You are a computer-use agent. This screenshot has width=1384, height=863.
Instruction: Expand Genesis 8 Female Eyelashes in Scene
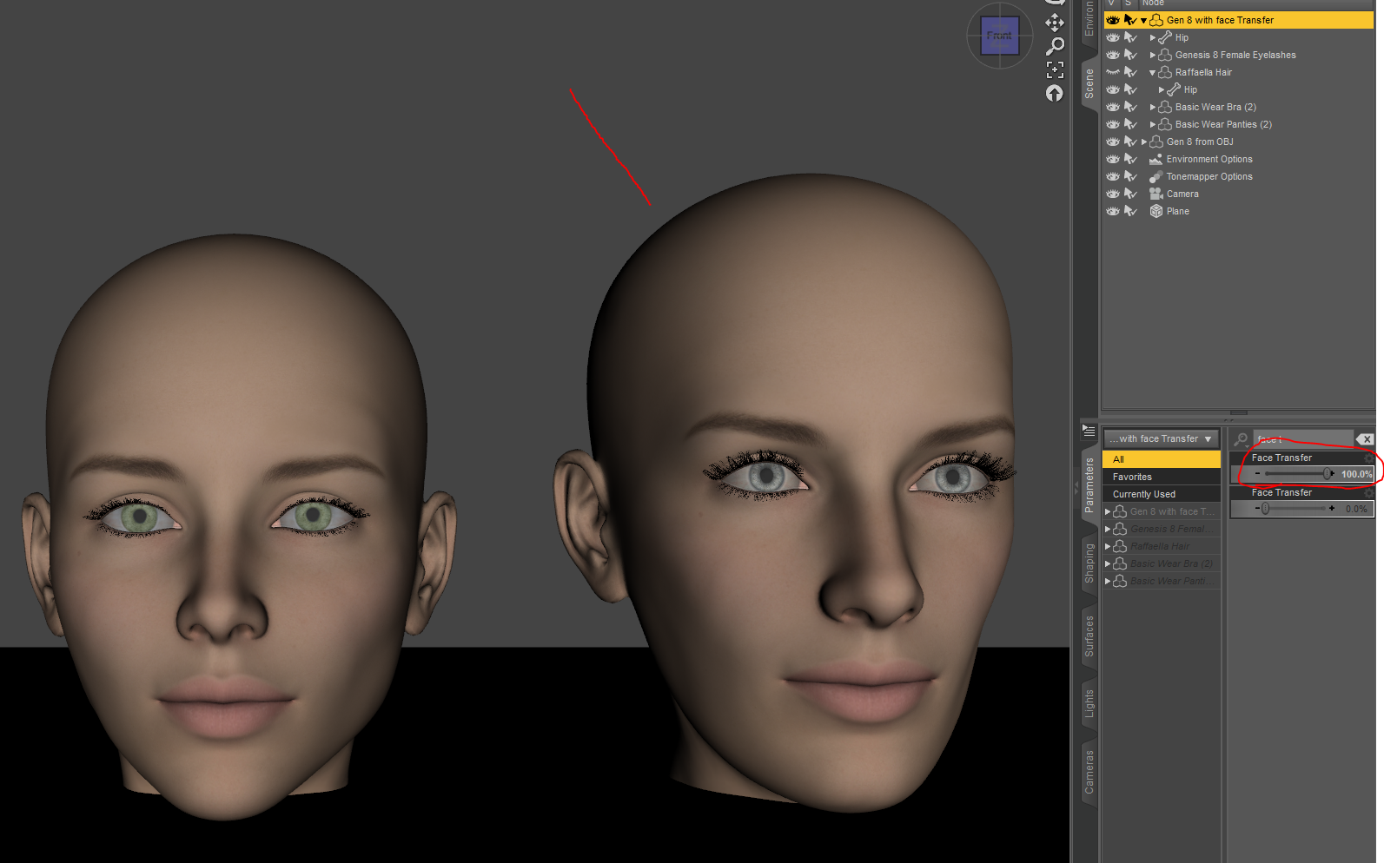(x=1153, y=55)
